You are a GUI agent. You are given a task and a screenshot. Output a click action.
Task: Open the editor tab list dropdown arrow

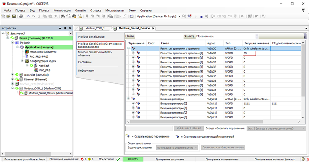point(306,29)
